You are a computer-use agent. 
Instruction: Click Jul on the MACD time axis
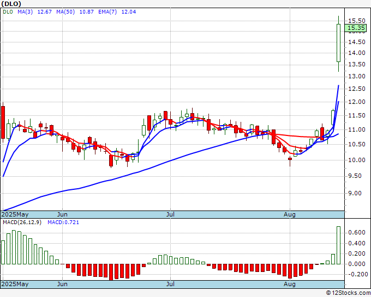click(x=170, y=284)
